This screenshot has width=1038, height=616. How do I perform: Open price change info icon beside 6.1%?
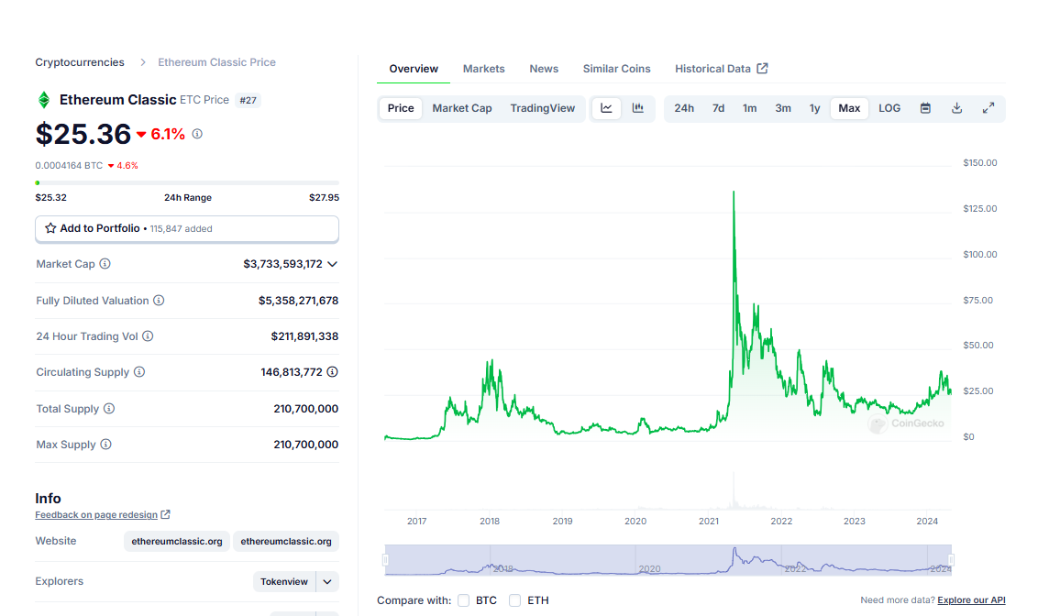tap(197, 134)
